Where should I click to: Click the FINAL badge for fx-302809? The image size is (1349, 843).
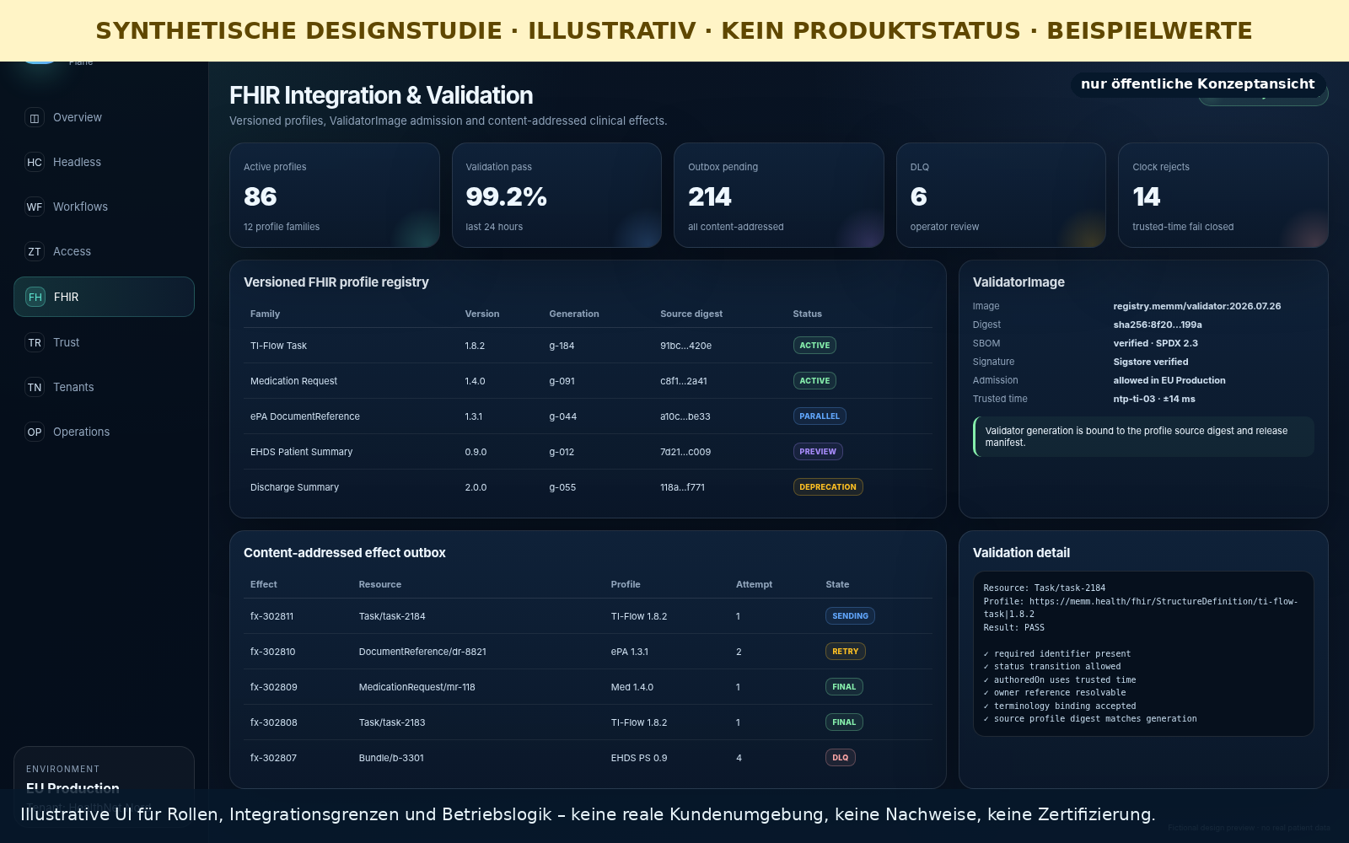coord(844,687)
